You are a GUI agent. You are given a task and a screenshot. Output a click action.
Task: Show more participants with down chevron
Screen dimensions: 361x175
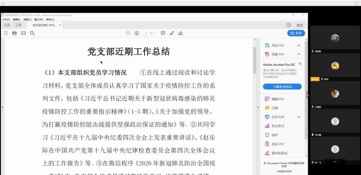pos(335,162)
